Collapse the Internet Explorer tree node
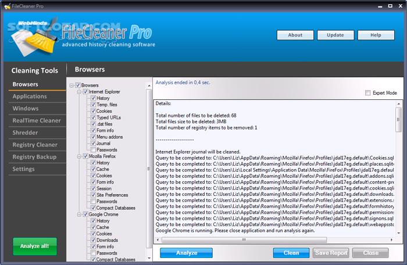This screenshot has height=265, width=407. [79, 92]
